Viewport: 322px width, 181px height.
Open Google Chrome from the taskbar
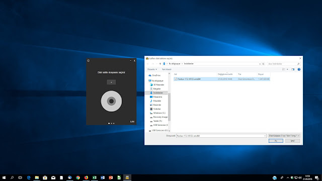[78, 177]
